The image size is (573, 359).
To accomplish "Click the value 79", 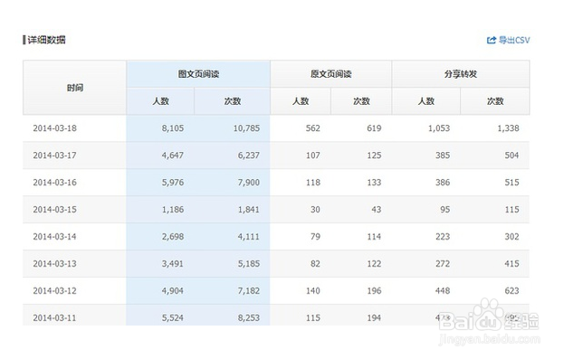I will [x=315, y=237].
